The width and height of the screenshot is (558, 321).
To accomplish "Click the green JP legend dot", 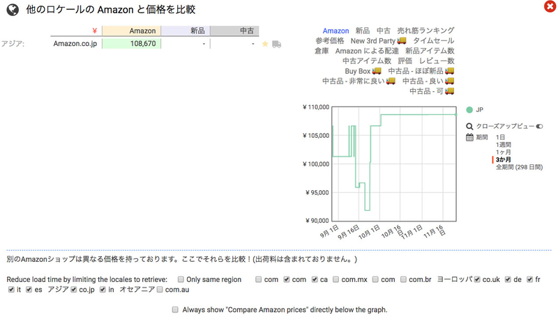I will (469, 110).
